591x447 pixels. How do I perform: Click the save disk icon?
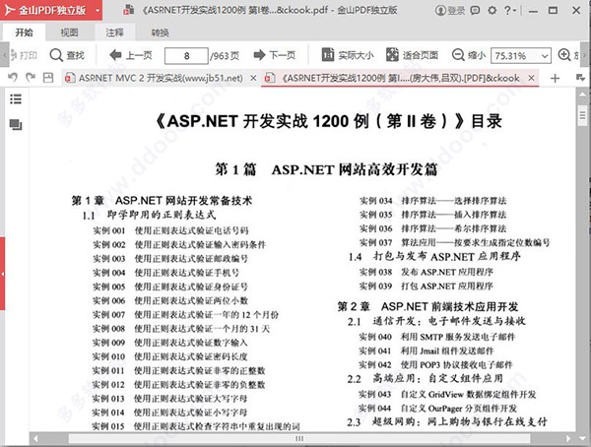[x=48, y=78]
